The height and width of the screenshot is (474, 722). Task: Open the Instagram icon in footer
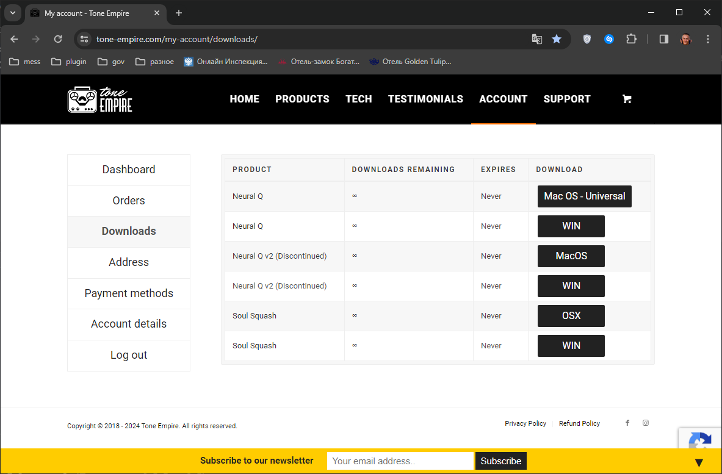pos(646,423)
